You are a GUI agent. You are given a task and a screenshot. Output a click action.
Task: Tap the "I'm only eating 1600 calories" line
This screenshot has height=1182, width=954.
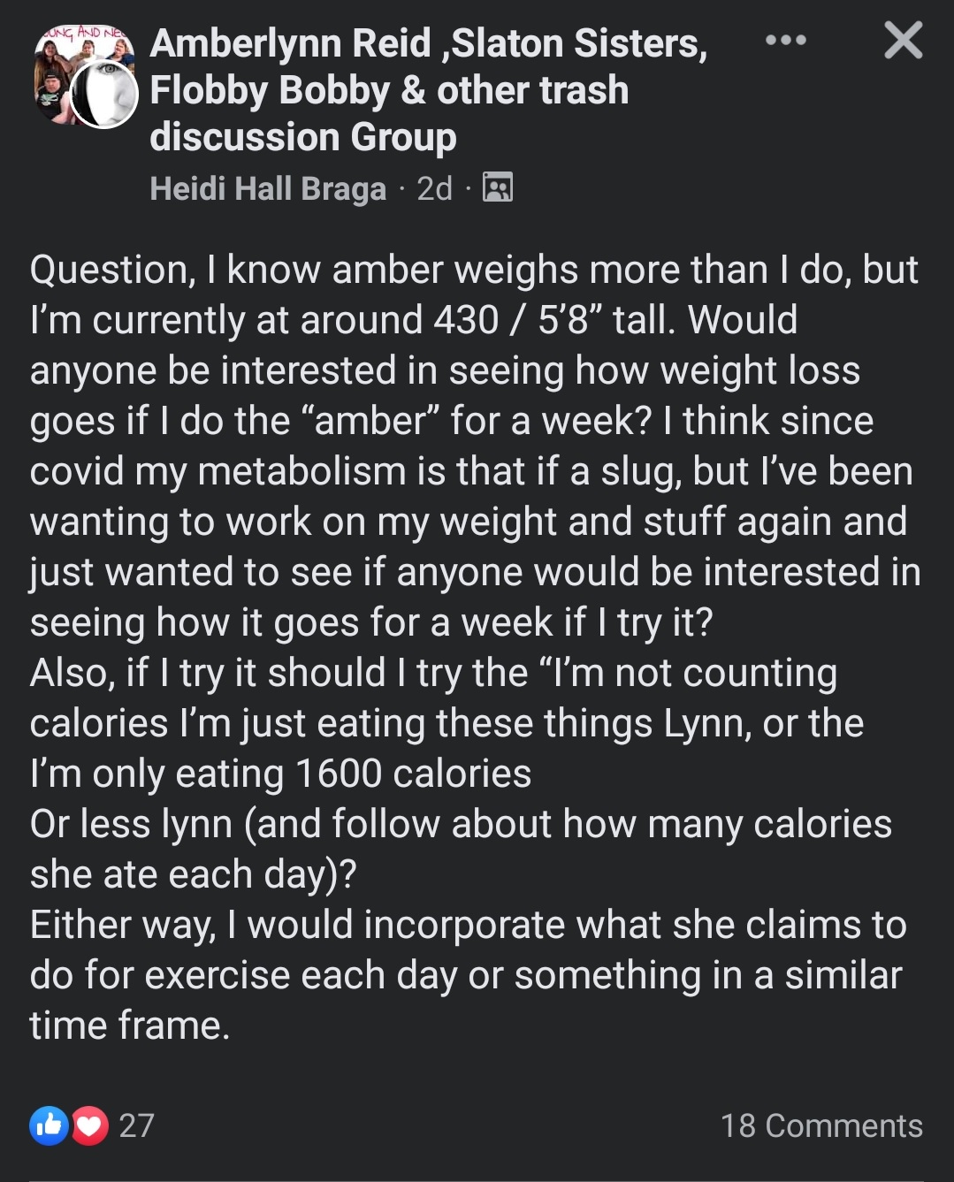click(x=280, y=774)
